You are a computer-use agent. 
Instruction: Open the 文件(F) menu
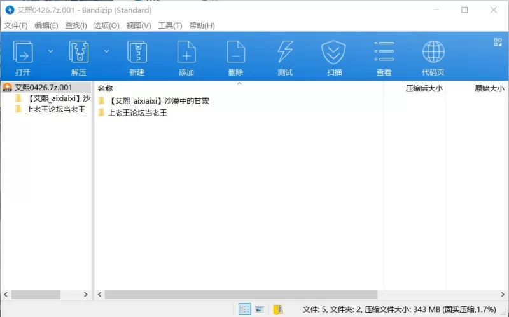pos(15,25)
